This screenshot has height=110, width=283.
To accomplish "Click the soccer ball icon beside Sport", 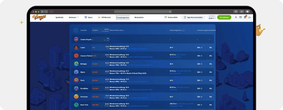I will [x=86, y=18].
